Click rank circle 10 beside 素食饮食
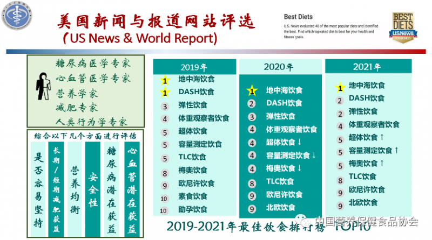Screen dimensions: 432x240 pos(164,198)
